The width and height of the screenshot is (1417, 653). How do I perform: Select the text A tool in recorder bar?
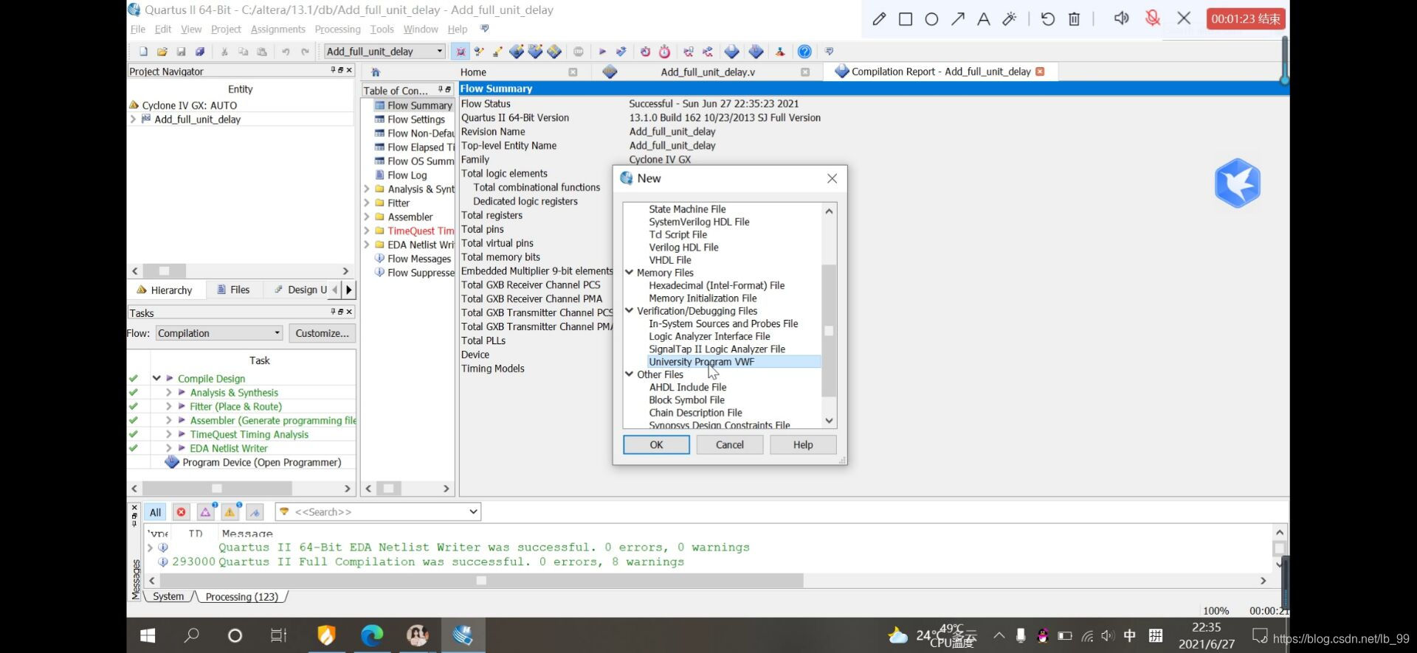pos(984,19)
